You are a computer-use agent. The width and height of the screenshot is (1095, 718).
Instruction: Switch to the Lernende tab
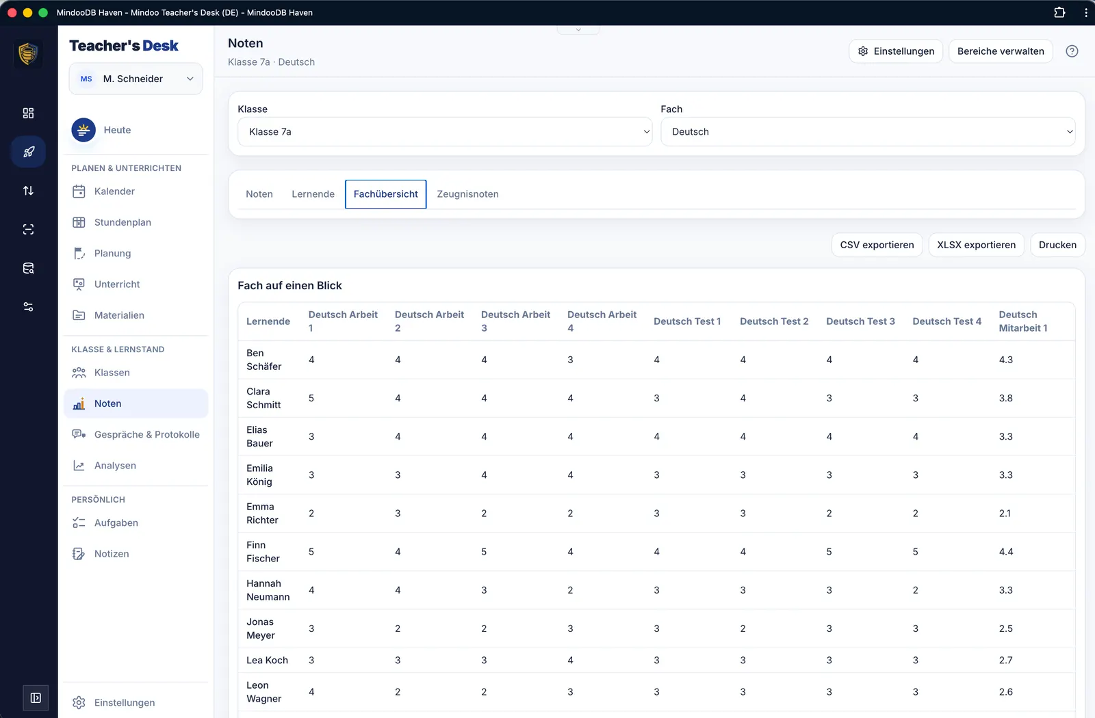(313, 194)
